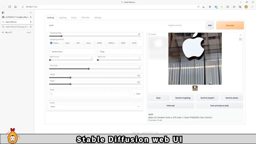Click the Save button
The height and width of the screenshot is (144, 256).
(x=158, y=98)
